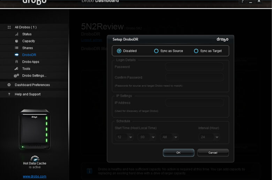Click the DroboDR arrow icon

tap(16, 55)
